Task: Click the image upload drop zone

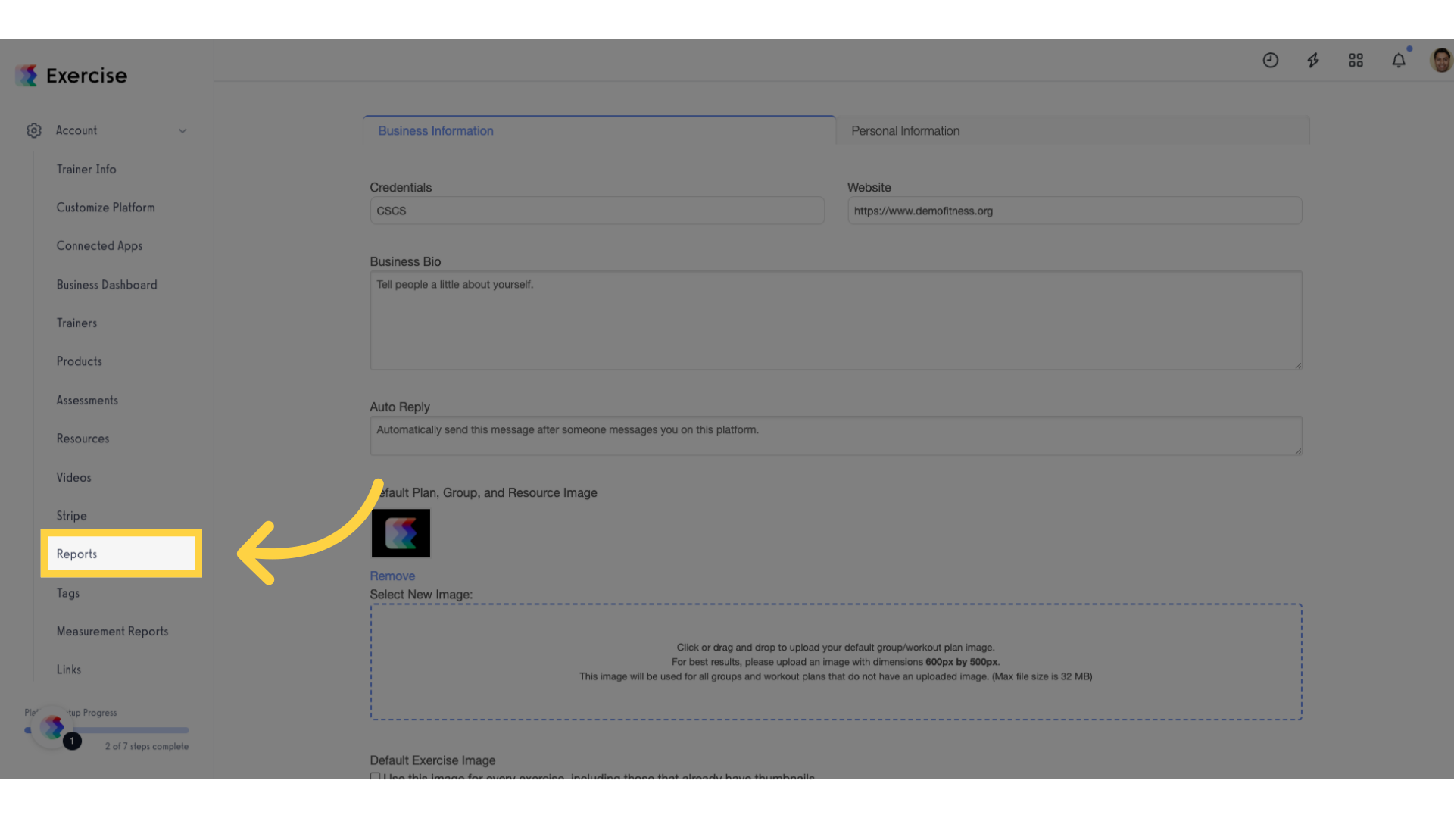Action: 836,662
